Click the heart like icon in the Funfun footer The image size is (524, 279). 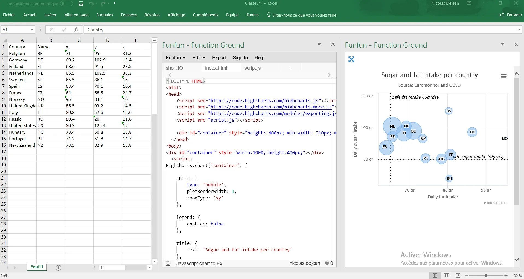click(x=327, y=263)
